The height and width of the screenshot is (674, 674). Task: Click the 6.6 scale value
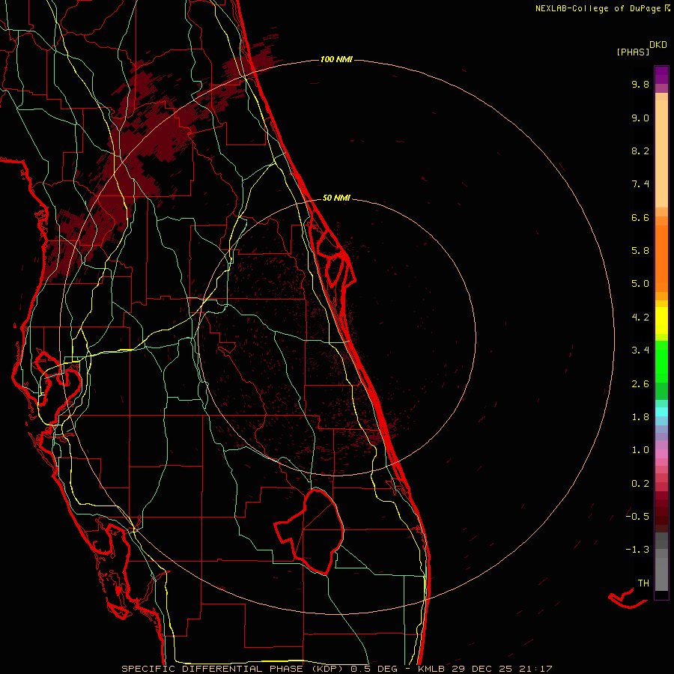coord(640,217)
